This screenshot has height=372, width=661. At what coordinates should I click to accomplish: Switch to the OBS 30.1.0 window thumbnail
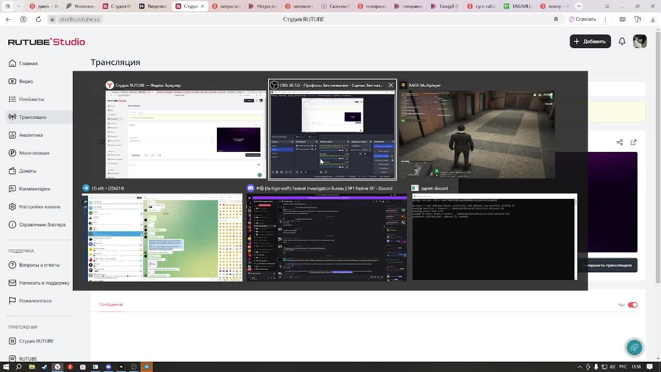pos(332,129)
